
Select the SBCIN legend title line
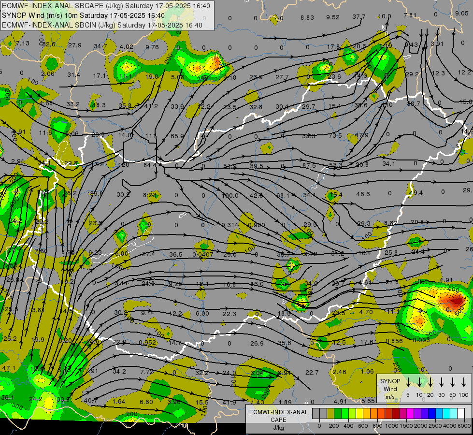[102, 25]
